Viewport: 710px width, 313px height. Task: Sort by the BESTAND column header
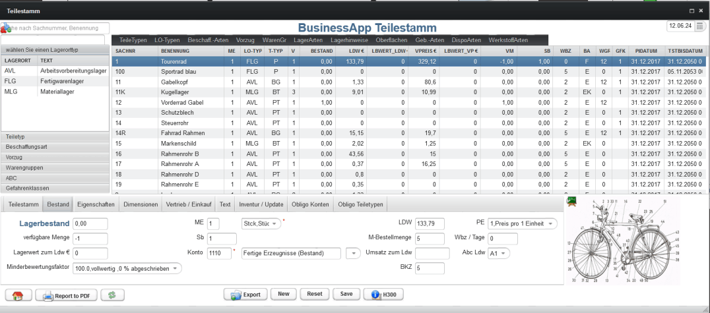click(317, 51)
